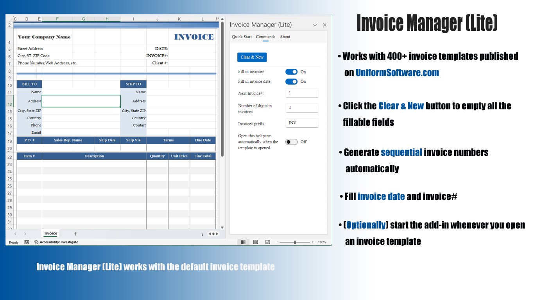534x300 pixels.
Task: Click the Phone Number, Web Address cell
Action: tap(47, 63)
